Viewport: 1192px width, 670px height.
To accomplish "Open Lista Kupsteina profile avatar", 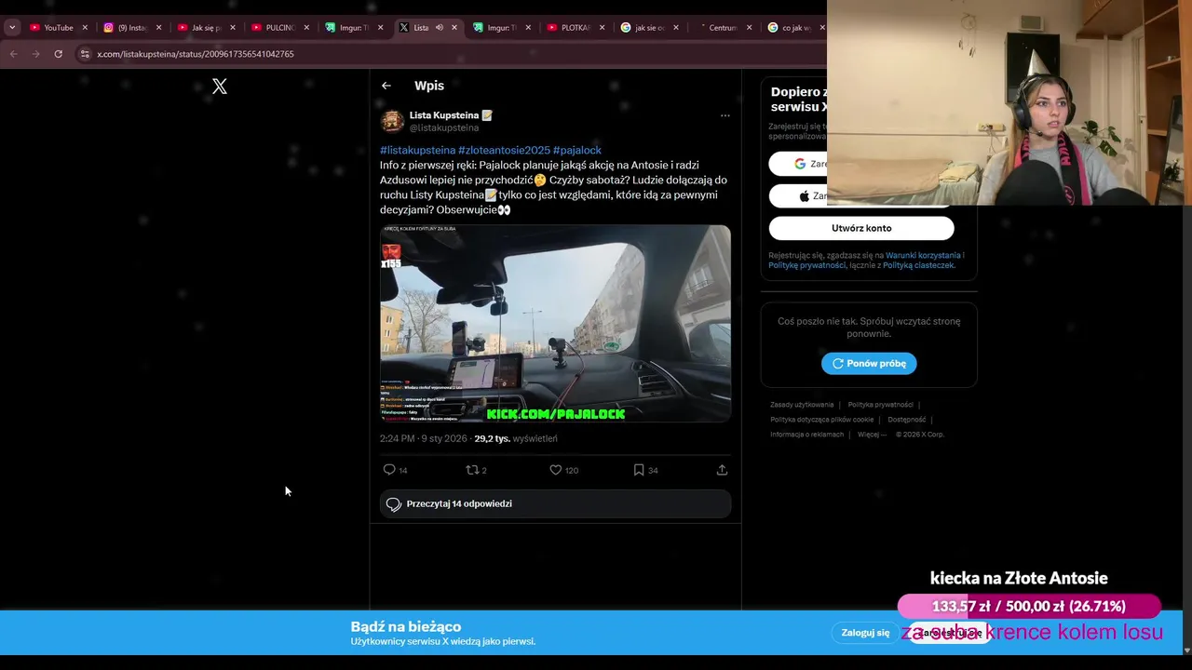I will pos(392,121).
